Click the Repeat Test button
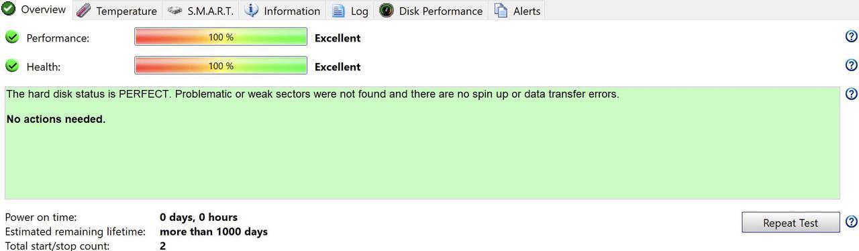The width and height of the screenshot is (859, 251). 791,223
